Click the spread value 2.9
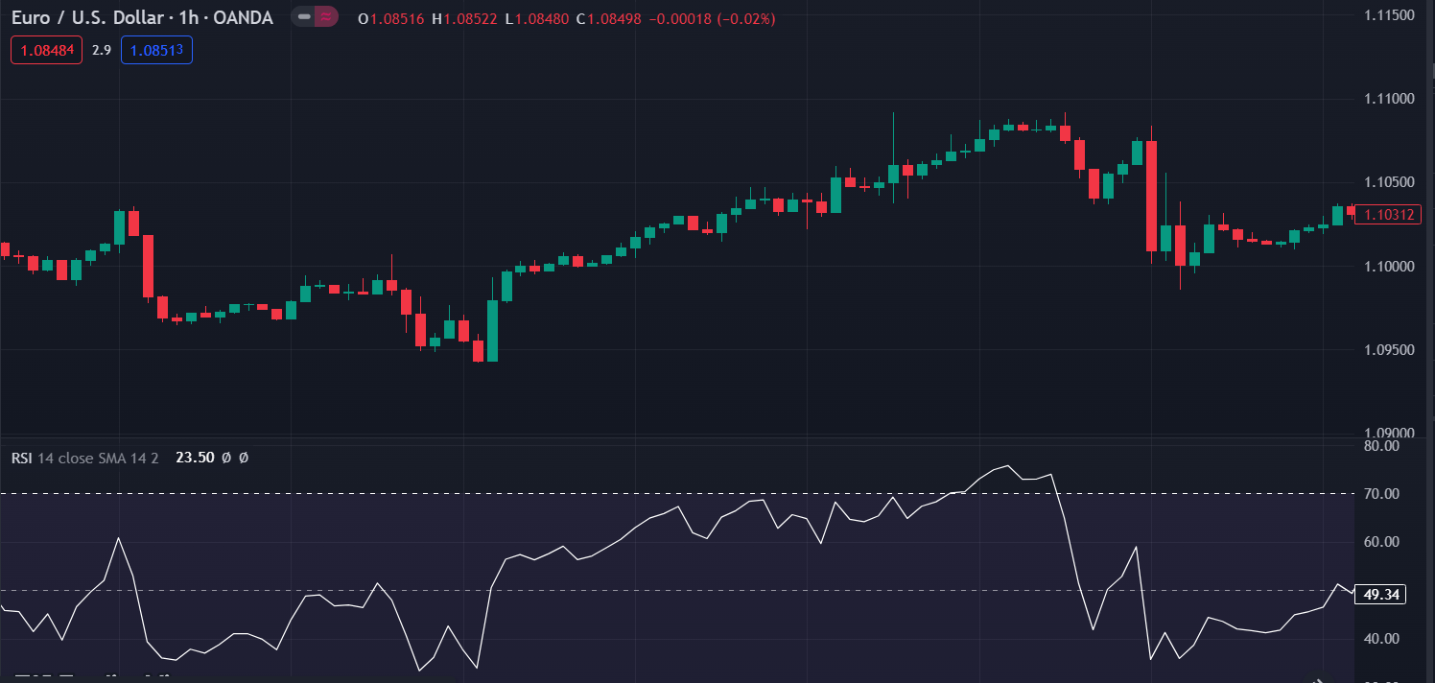The width and height of the screenshot is (1435, 683). point(102,50)
